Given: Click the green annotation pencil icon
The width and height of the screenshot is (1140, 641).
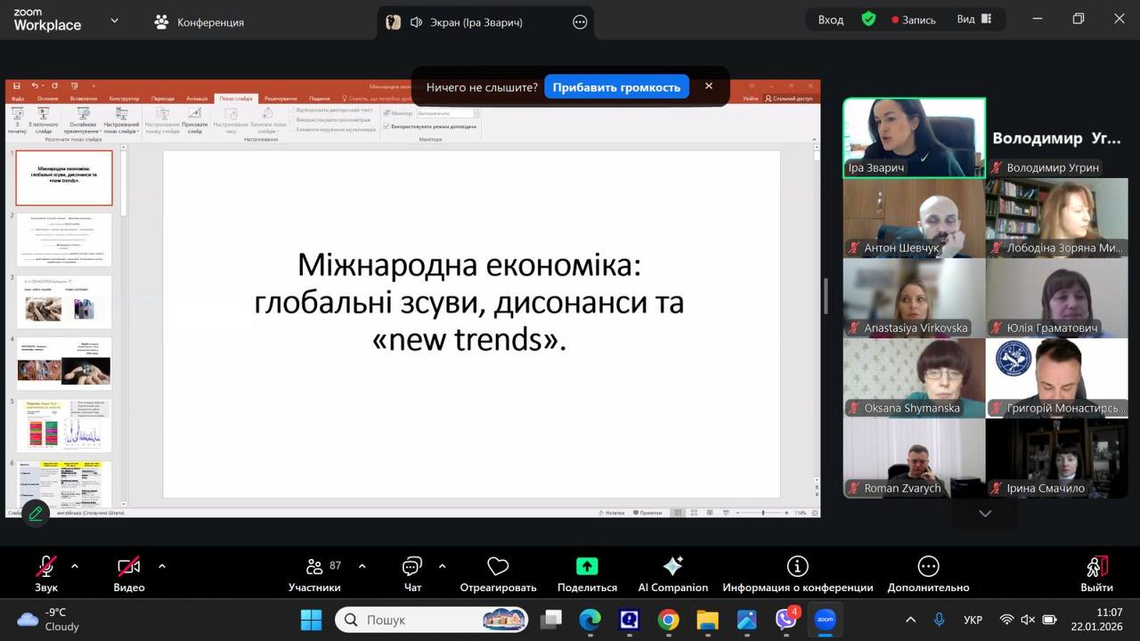Looking at the screenshot, I should (x=36, y=513).
